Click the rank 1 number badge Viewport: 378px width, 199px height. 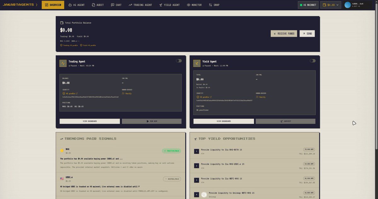[197, 151]
